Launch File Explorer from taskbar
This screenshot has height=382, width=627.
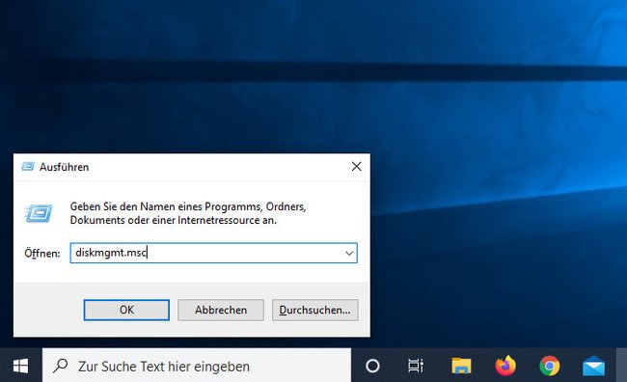click(x=461, y=366)
